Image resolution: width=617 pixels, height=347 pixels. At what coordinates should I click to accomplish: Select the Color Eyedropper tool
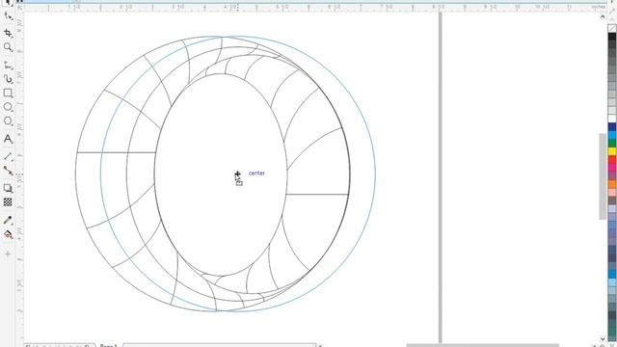pos(8,220)
